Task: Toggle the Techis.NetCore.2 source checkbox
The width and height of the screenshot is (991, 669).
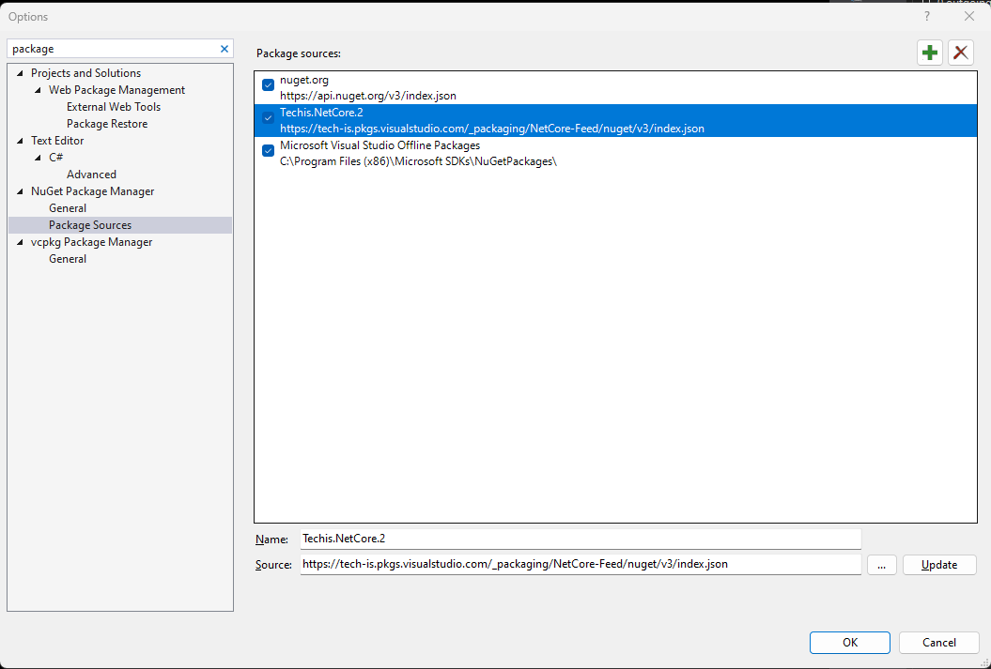Action: point(268,118)
